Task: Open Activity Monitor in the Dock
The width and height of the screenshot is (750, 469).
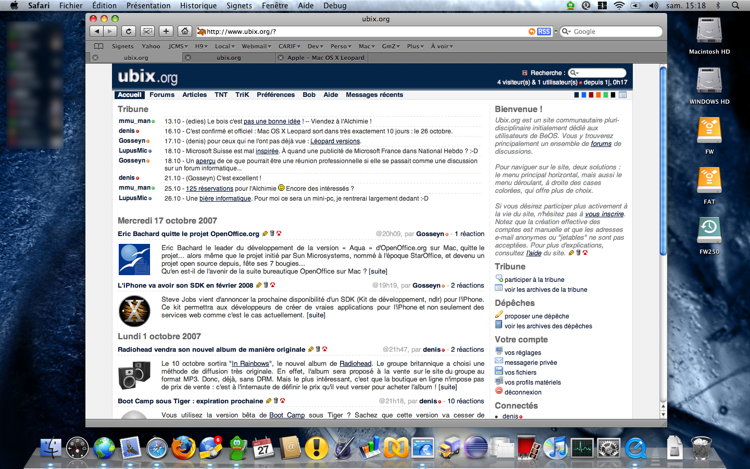Action: coord(582,448)
